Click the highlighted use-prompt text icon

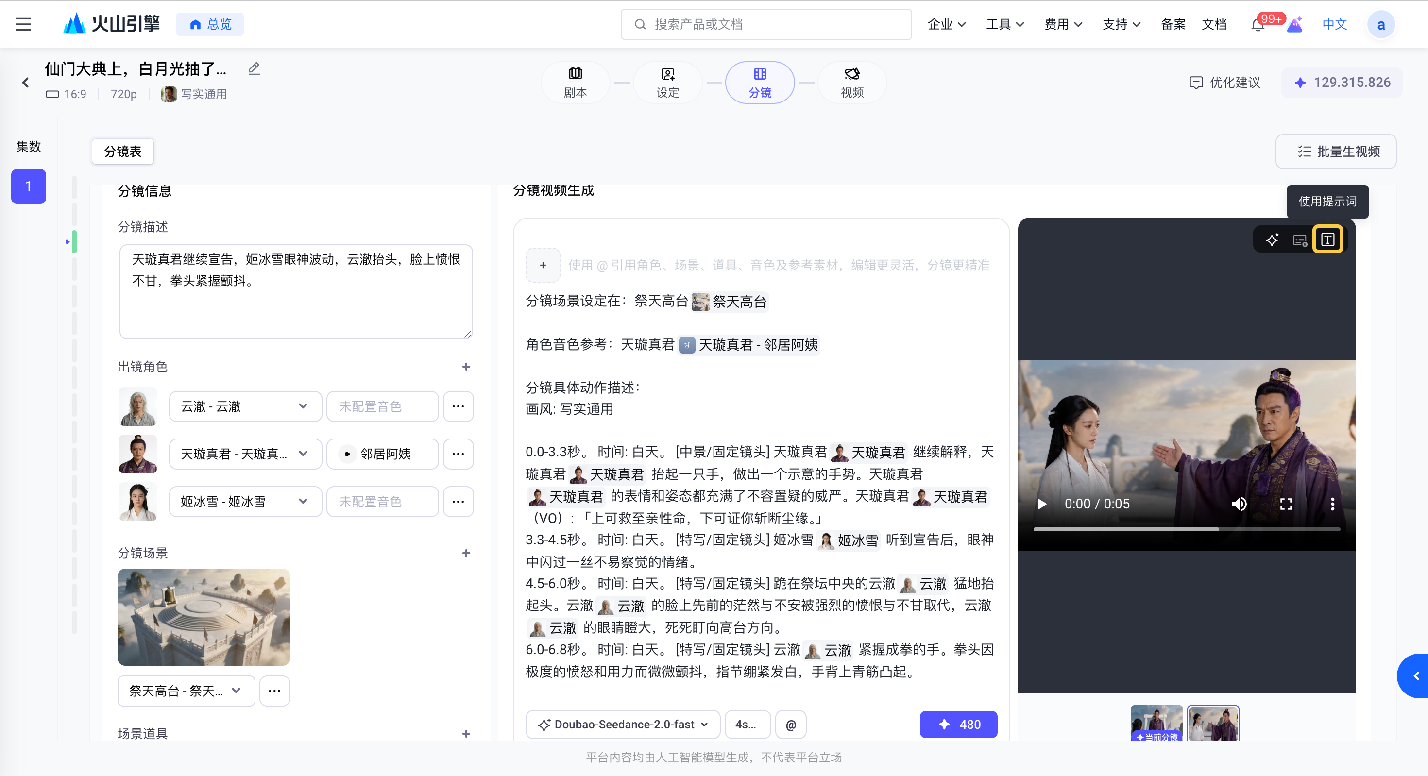tap(1327, 239)
